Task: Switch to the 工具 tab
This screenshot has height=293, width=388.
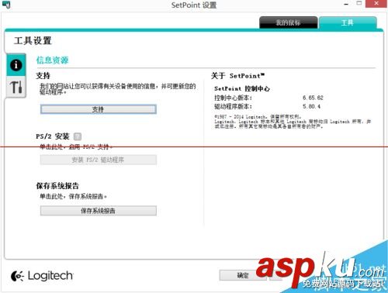Action: click(x=348, y=22)
